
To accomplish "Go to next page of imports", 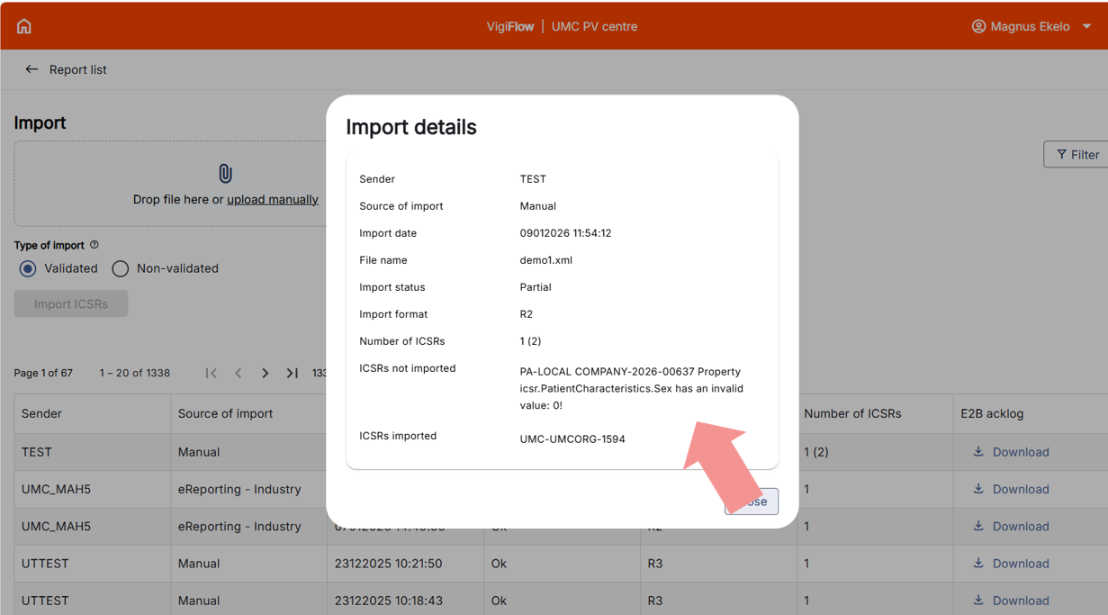I will 266,373.
